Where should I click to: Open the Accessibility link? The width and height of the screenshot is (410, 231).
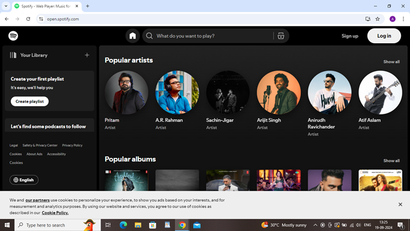57,154
